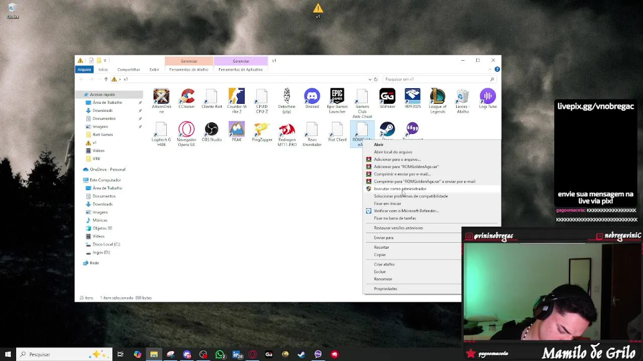Open the Windows Start button

click(x=8, y=354)
